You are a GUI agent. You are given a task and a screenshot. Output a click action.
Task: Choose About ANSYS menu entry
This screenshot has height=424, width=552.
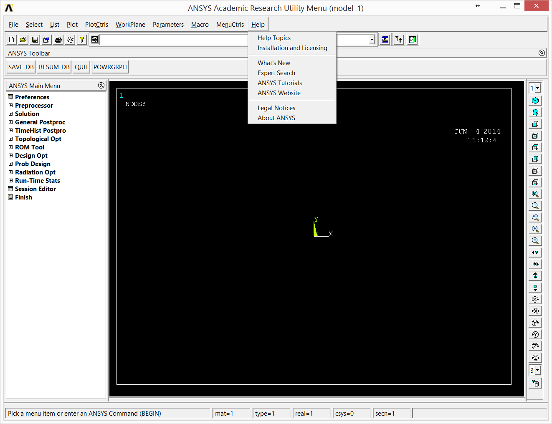click(x=292, y=118)
